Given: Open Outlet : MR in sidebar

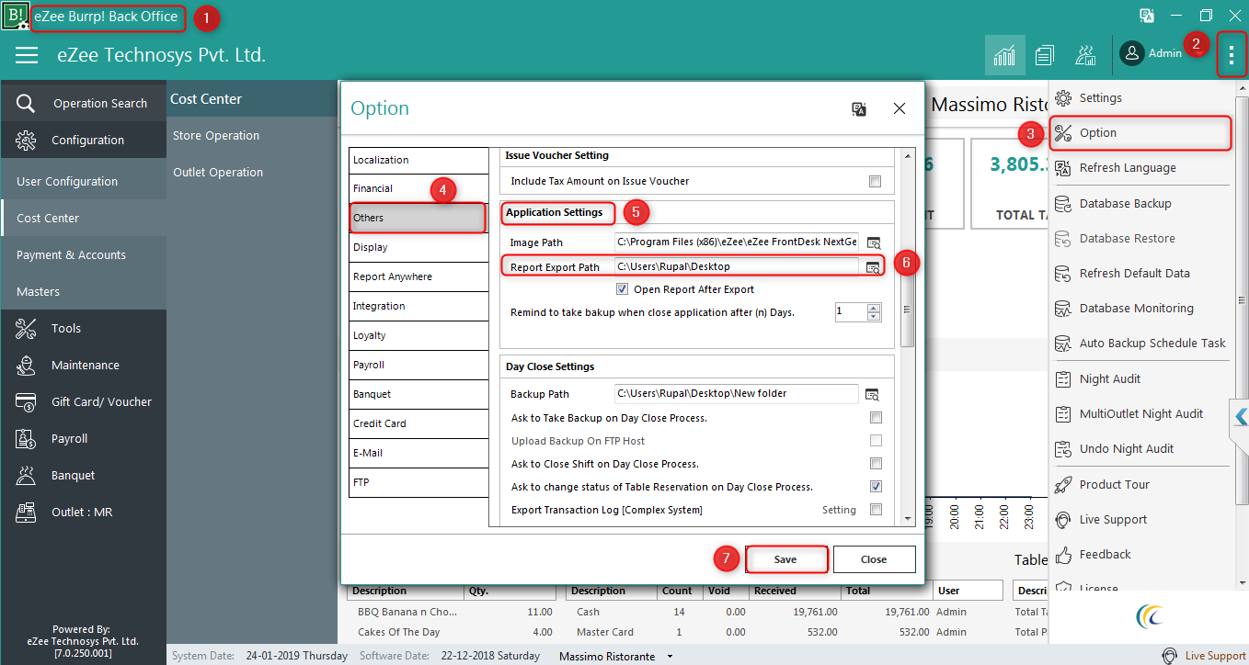Looking at the screenshot, I should (83, 512).
